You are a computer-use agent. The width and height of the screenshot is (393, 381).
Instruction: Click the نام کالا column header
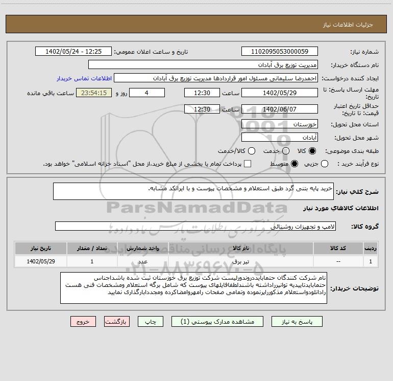(x=240, y=248)
